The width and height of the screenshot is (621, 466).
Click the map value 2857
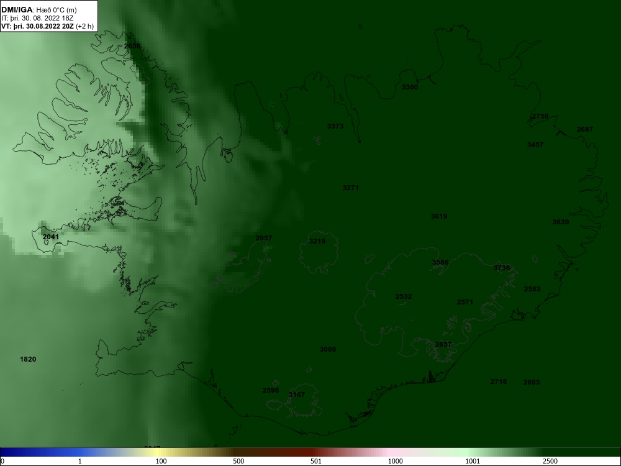[x=443, y=344]
